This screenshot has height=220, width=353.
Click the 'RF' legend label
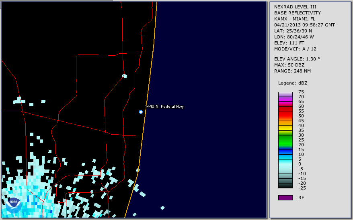301,198
